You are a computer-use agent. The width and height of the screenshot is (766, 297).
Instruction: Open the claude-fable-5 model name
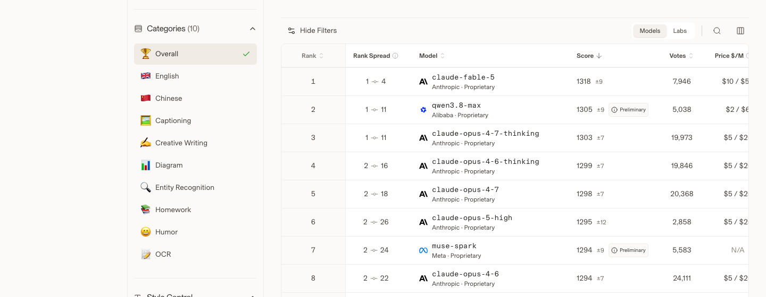coord(463,77)
